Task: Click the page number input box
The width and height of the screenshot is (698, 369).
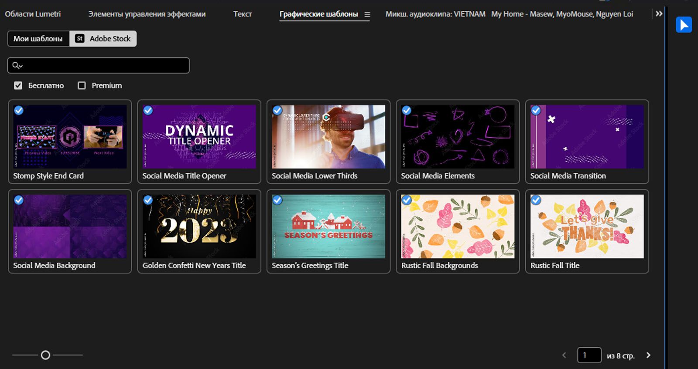Action: (x=589, y=355)
